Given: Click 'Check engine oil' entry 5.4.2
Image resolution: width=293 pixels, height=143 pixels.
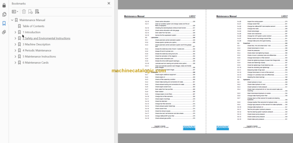Looking at the screenshot, I should click(x=170, y=77).
